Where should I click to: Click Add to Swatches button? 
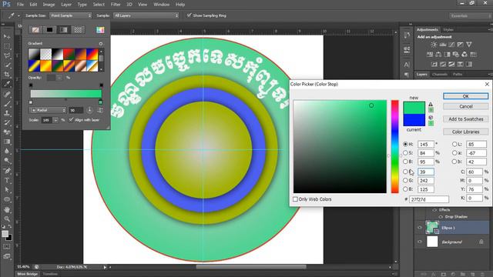point(465,119)
